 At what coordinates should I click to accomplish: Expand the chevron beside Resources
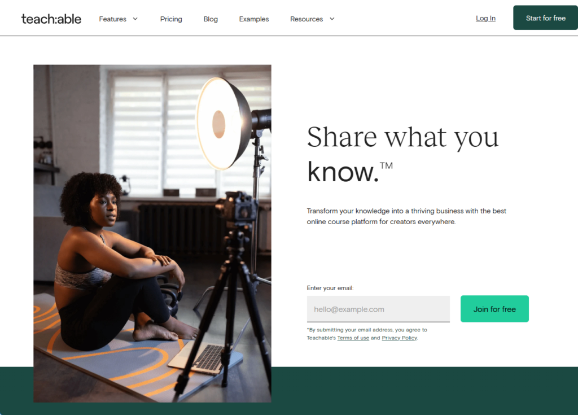332,19
